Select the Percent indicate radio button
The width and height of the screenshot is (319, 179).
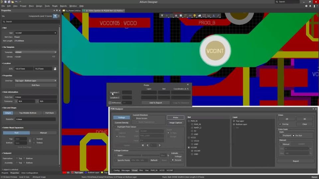[173, 160]
